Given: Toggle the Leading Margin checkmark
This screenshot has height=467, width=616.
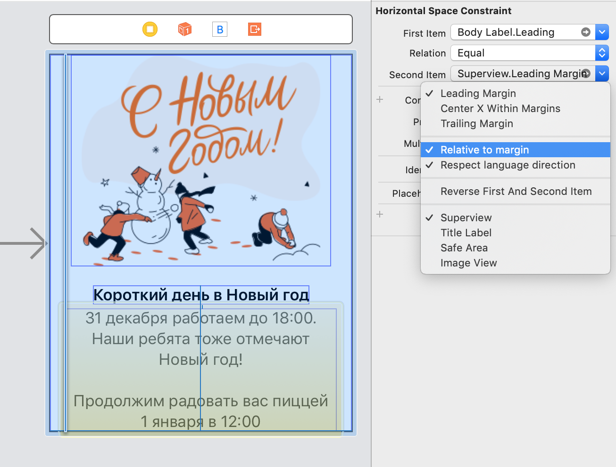Looking at the screenshot, I should [x=478, y=93].
